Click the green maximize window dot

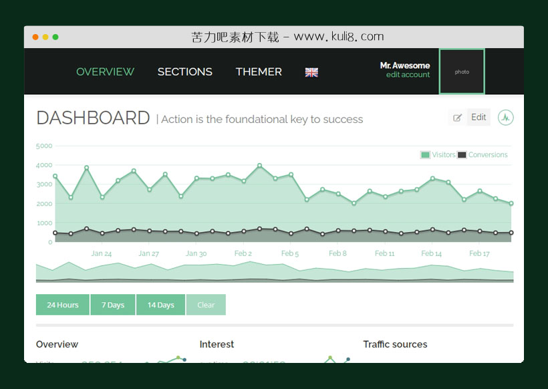click(x=55, y=37)
